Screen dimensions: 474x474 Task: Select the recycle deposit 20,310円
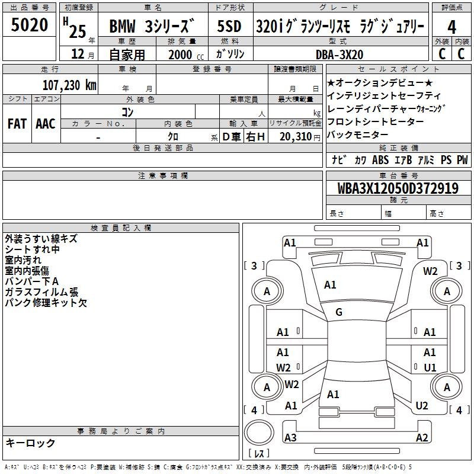[x=300, y=137]
